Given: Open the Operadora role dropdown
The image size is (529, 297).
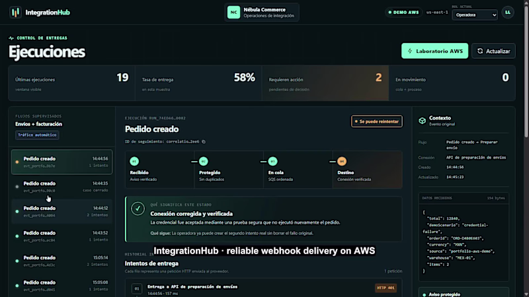Looking at the screenshot, I should coord(474,15).
